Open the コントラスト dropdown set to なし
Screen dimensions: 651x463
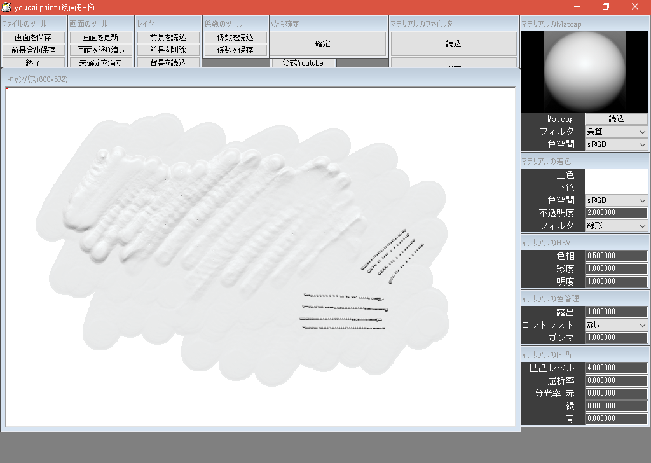[615, 325]
